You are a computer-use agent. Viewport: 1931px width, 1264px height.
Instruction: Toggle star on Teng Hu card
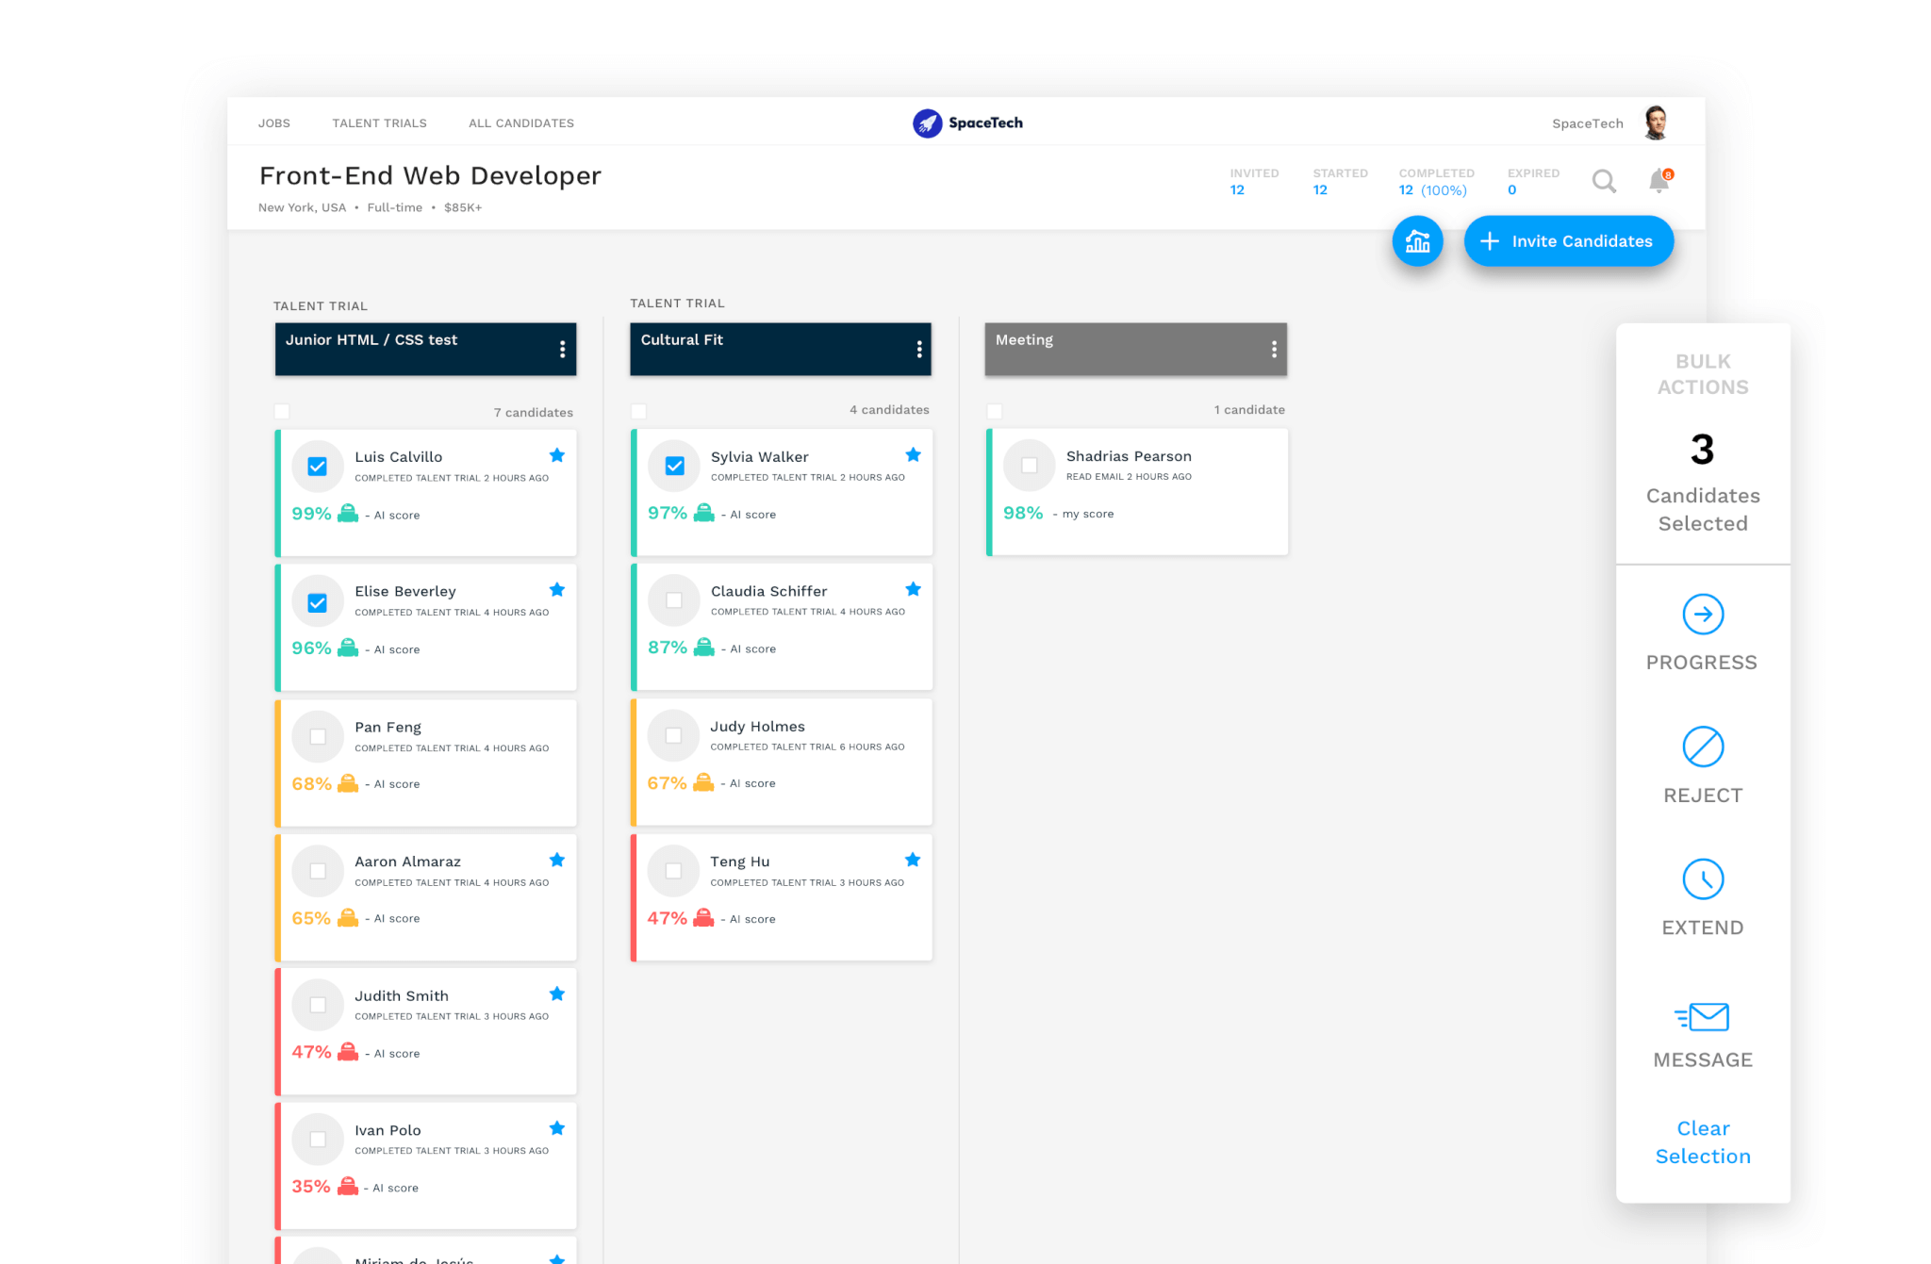tap(913, 860)
